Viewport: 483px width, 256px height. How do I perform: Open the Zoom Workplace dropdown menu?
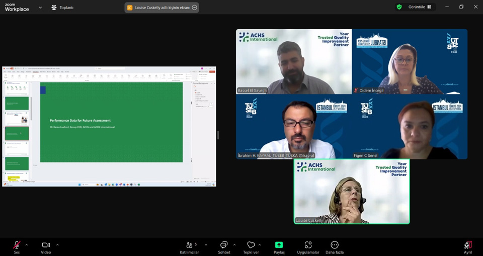click(x=40, y=8)
